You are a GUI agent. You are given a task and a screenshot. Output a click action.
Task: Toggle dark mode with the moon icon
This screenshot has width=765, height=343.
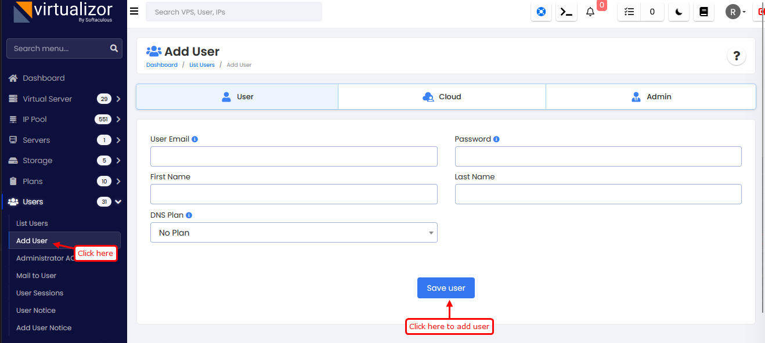pos(679,12)
